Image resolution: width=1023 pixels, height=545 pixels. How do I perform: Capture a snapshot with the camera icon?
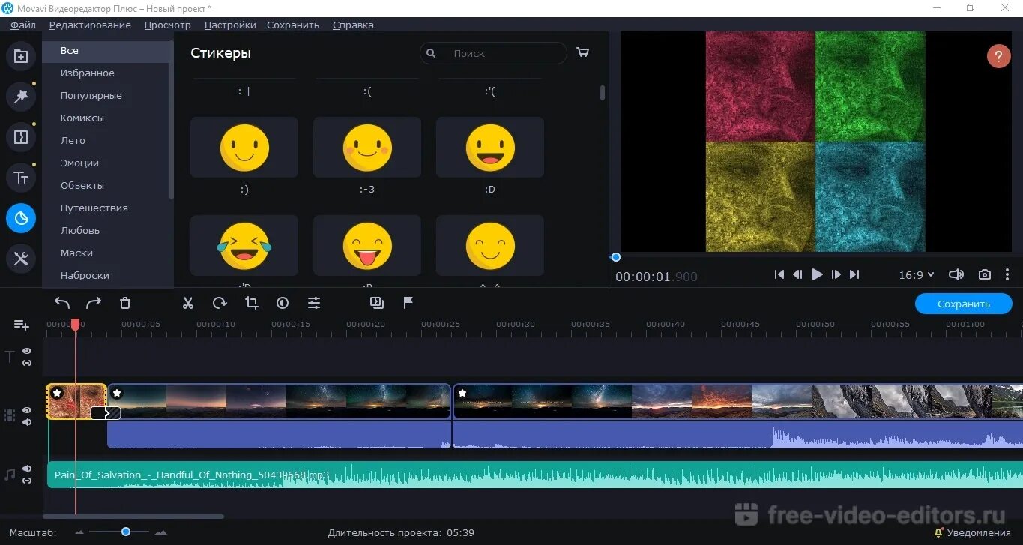pyautogui.click(x=984, y=274)
